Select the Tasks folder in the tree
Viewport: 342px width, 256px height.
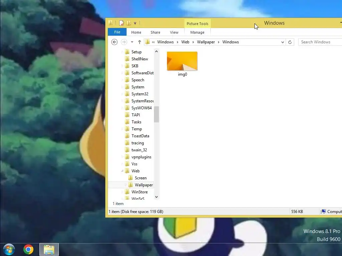(x=136, y=122)
